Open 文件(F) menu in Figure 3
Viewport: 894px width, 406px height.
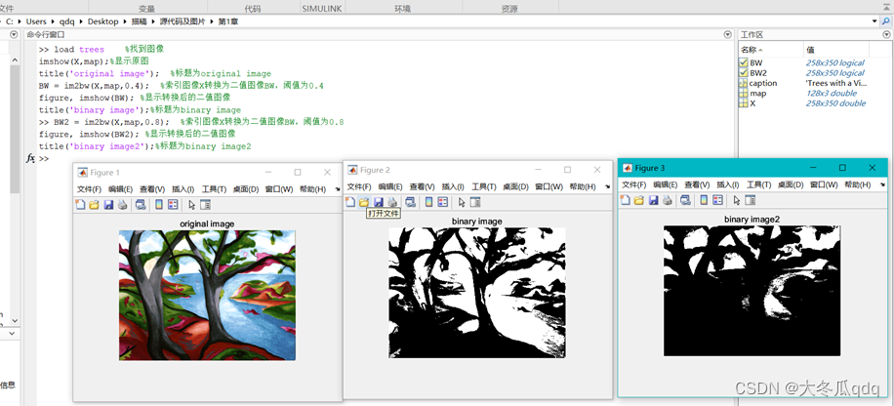(634, 184)
